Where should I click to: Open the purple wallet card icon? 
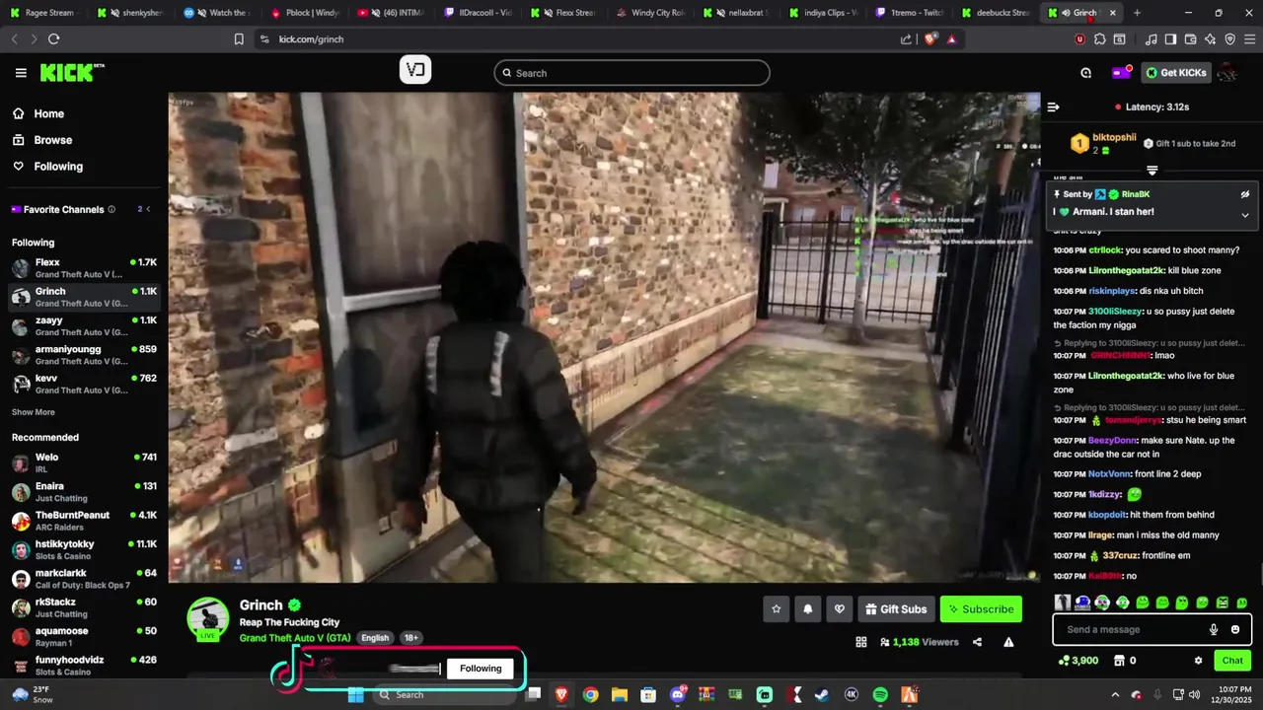pos(1121,73)
